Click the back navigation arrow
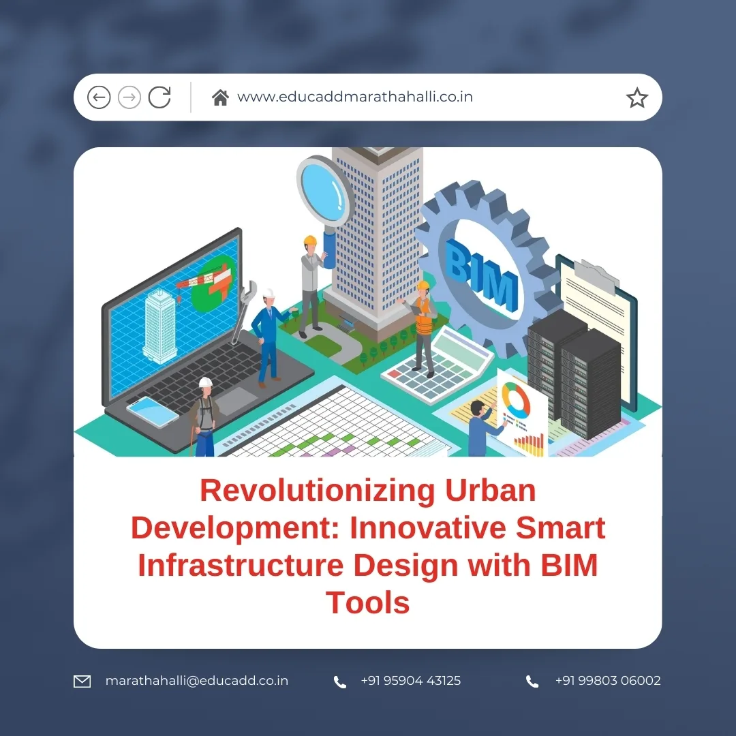 [99, 97]
